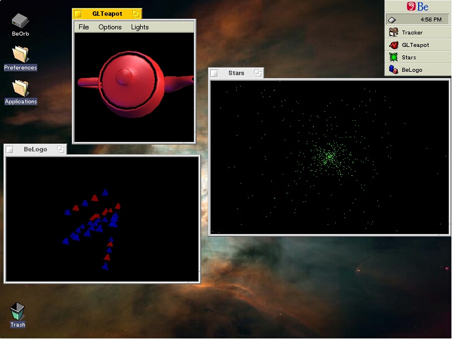Zoom the Stars window
This screenshot has height=339, width=452.
pyautogui.click(x=258, y=73)
